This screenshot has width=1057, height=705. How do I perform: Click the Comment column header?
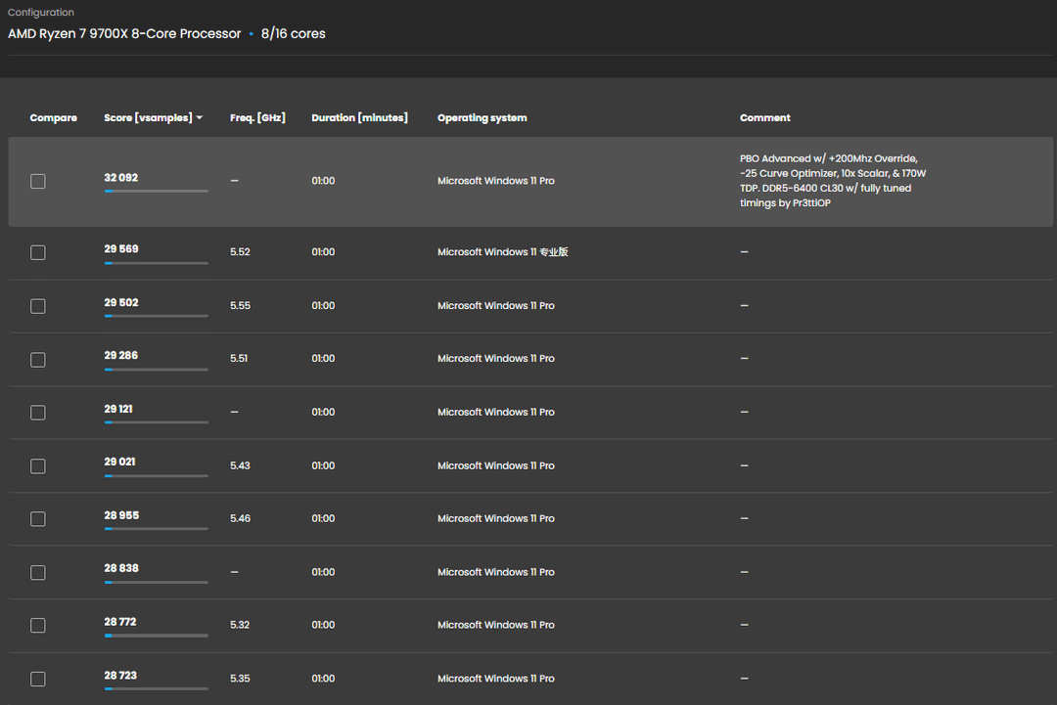764,118
